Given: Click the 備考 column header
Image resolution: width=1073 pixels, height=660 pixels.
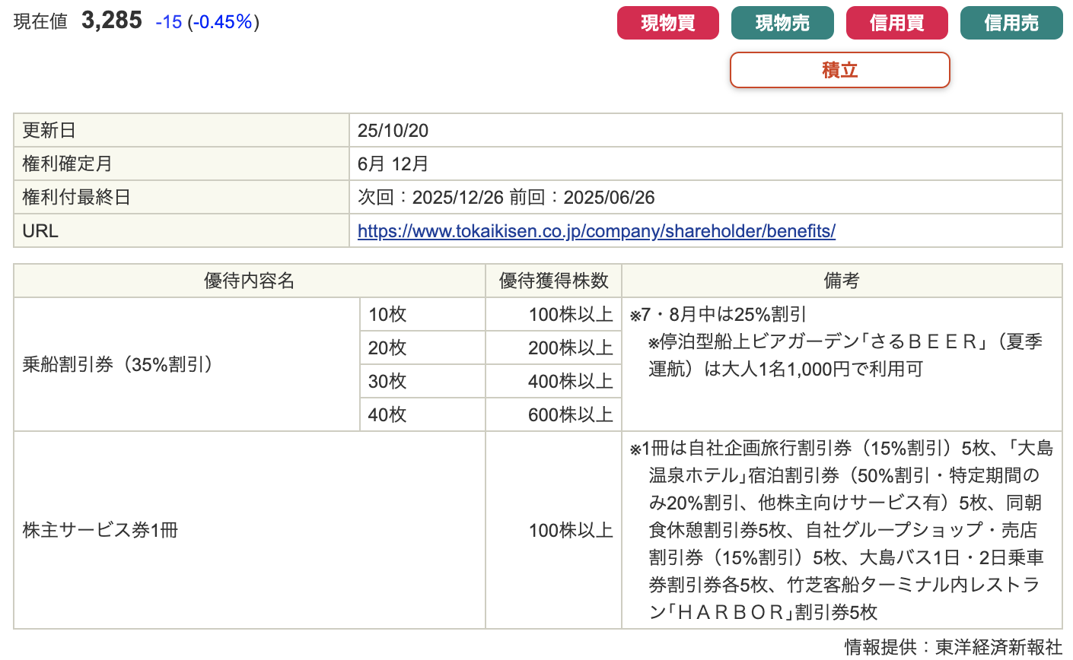Looking at the screenshot, I should (841, 281).
